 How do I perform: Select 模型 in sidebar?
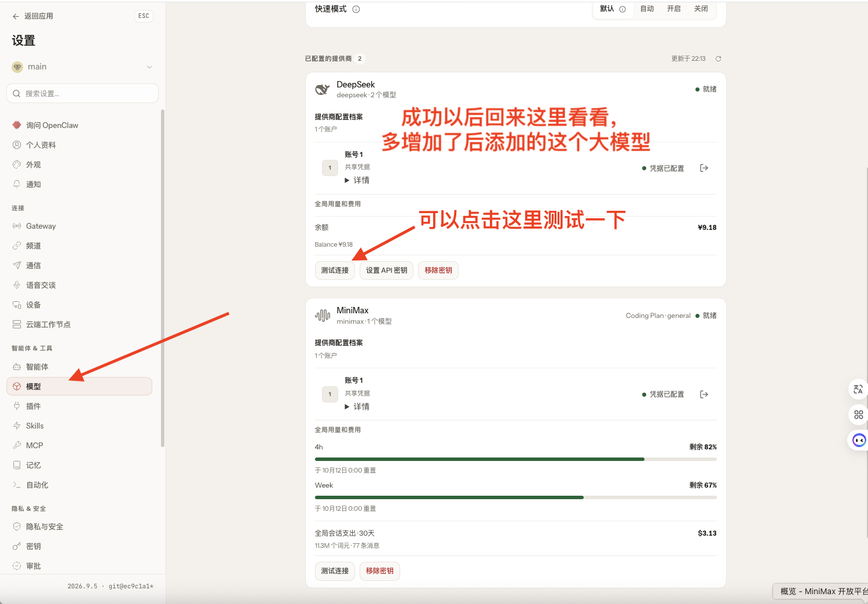pos(79,386)
